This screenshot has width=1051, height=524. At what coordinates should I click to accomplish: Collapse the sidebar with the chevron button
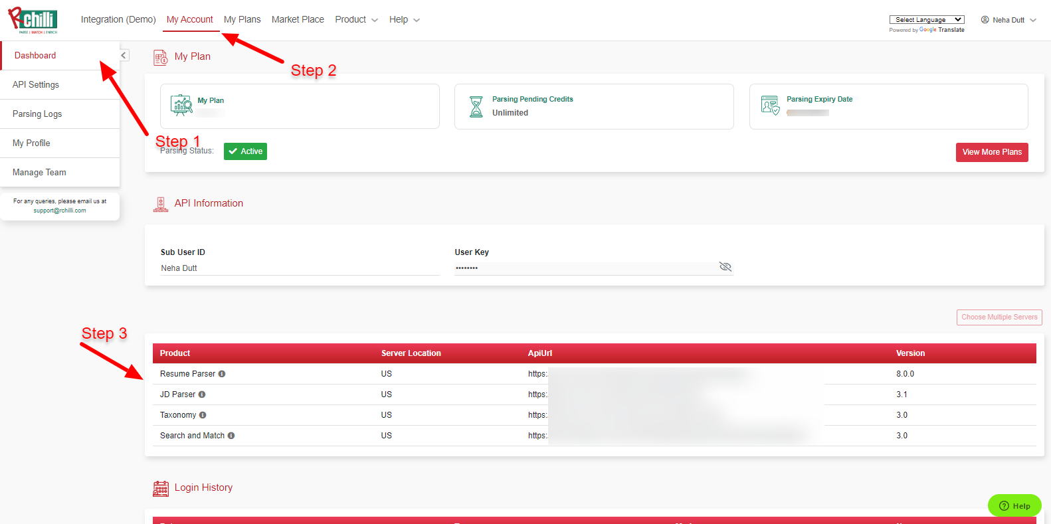(124, 55)
